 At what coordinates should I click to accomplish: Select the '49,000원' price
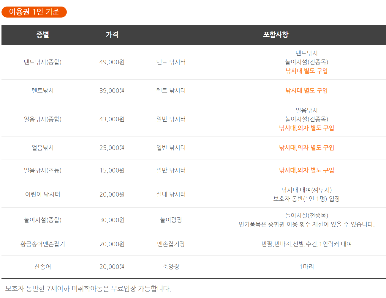pos(112,62)
